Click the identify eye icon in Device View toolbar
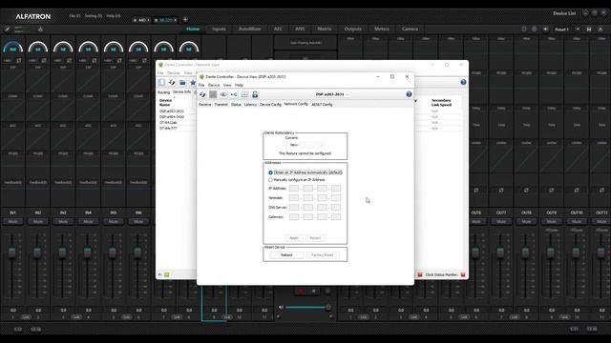Viewport: 611px width, 343px height. point(223,94)
